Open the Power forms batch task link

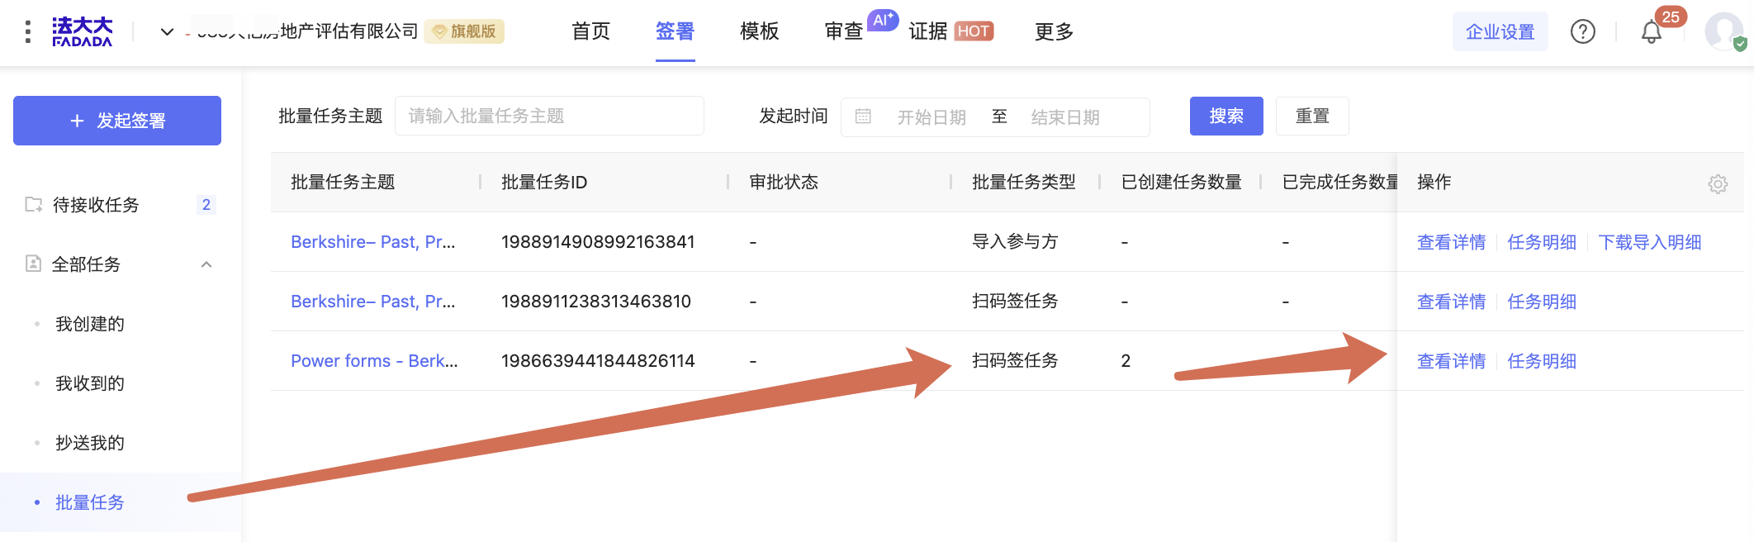pos(374,361)
